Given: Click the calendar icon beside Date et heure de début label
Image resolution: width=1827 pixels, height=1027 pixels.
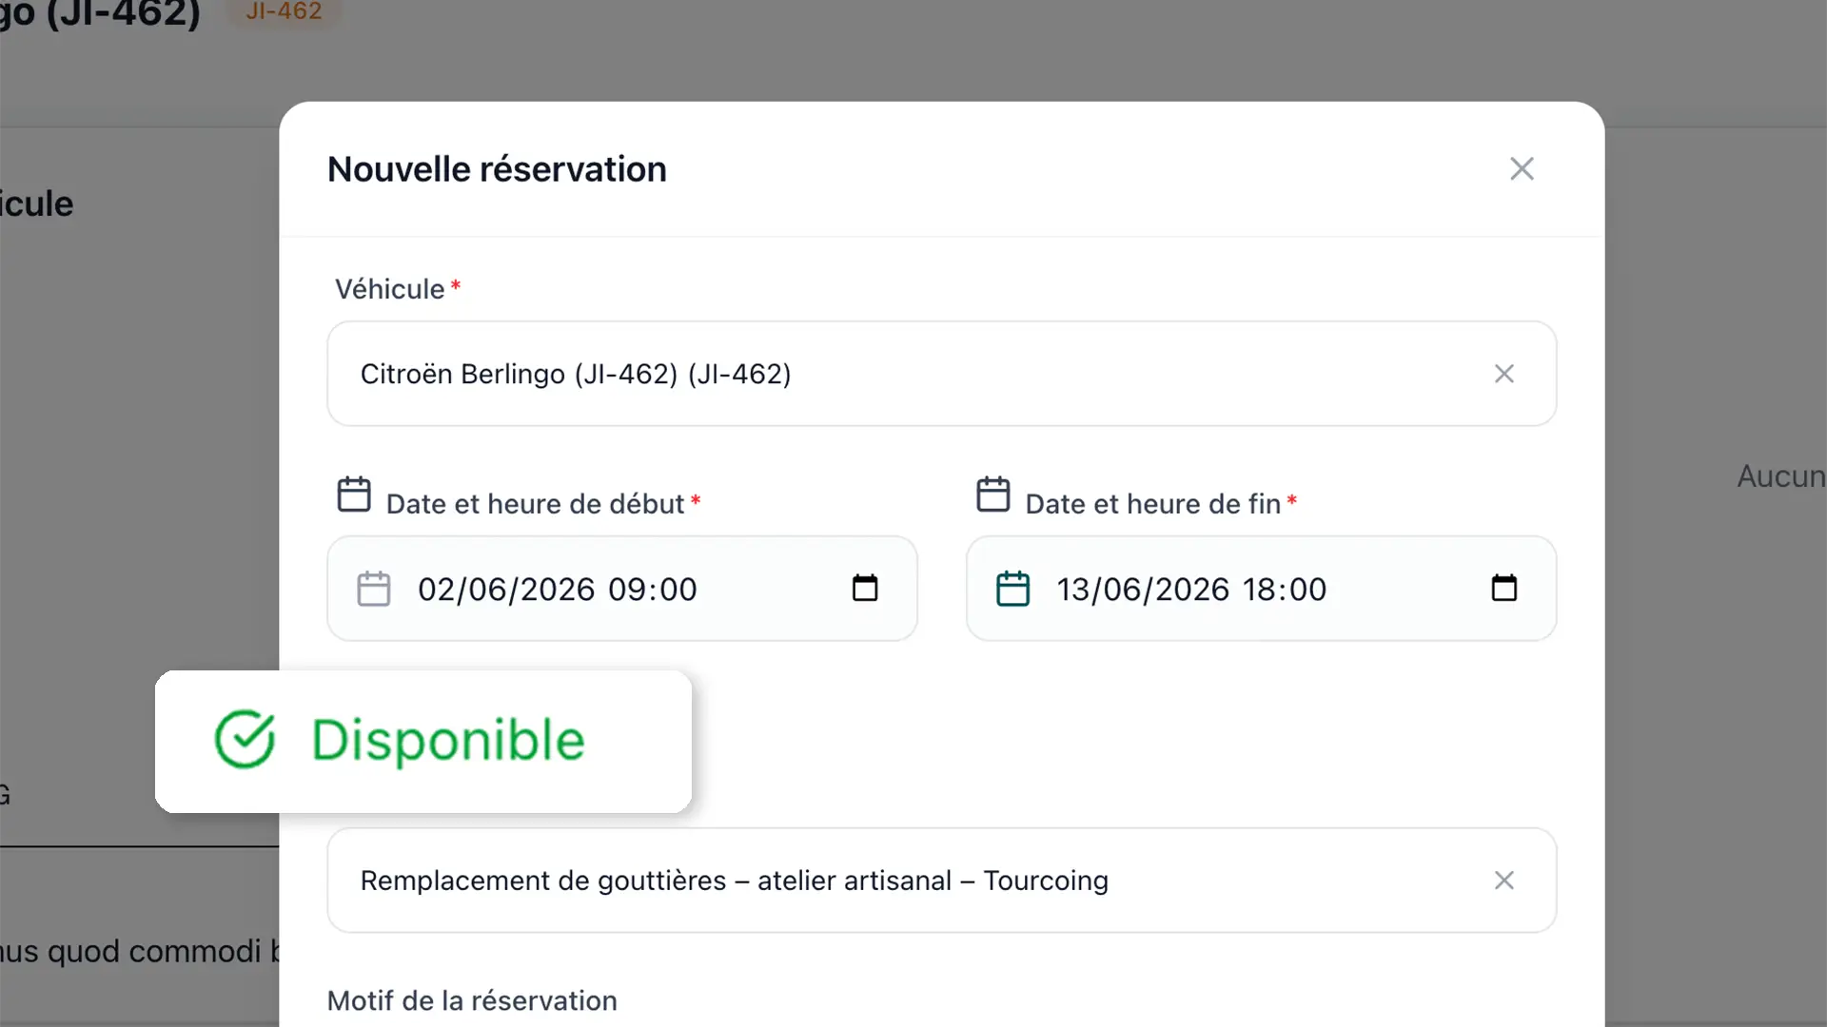Looking at the screenshot, I should [354, 494].
